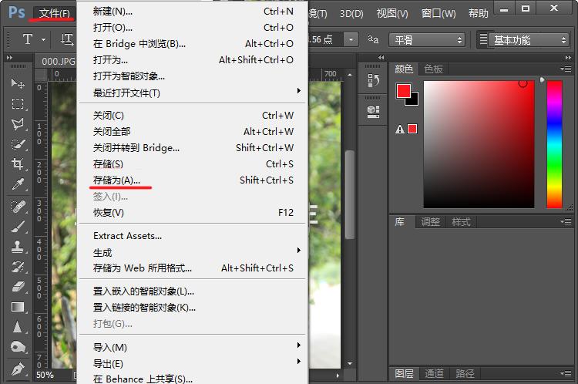Image resolution: width=578 pixels, height=384 pixels.
Task: Click the Type tool preset icon
Action: tap(28, 39)
